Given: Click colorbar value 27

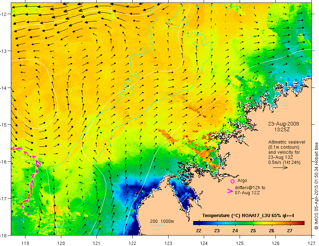Looking at the screenshot, I should tap(290, 230).
